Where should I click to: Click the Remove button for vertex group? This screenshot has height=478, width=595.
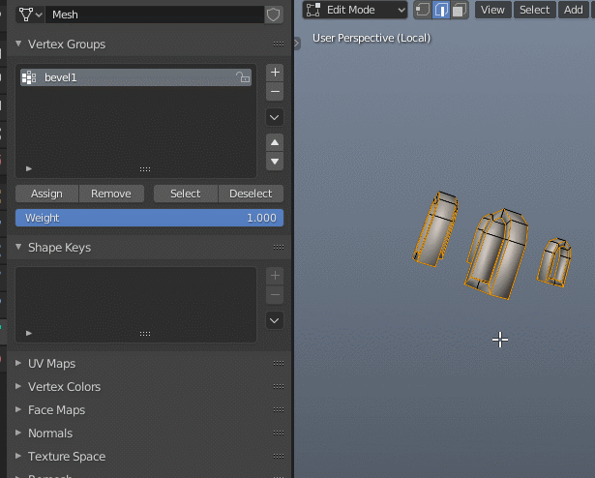111,194
